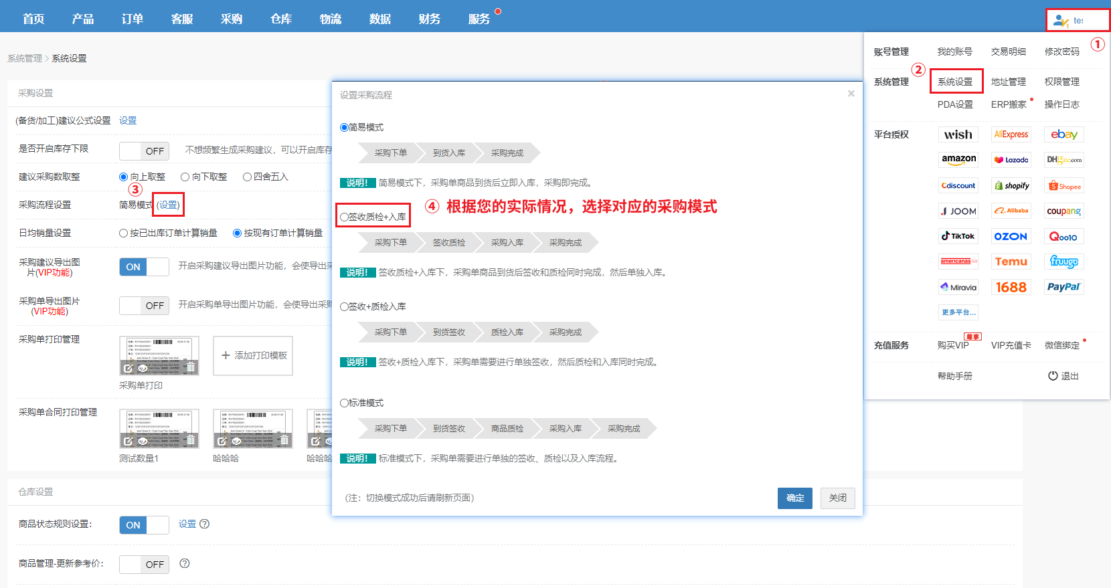
Task: Open 采购 menu in the top navigation
Action: click(232, 19)
